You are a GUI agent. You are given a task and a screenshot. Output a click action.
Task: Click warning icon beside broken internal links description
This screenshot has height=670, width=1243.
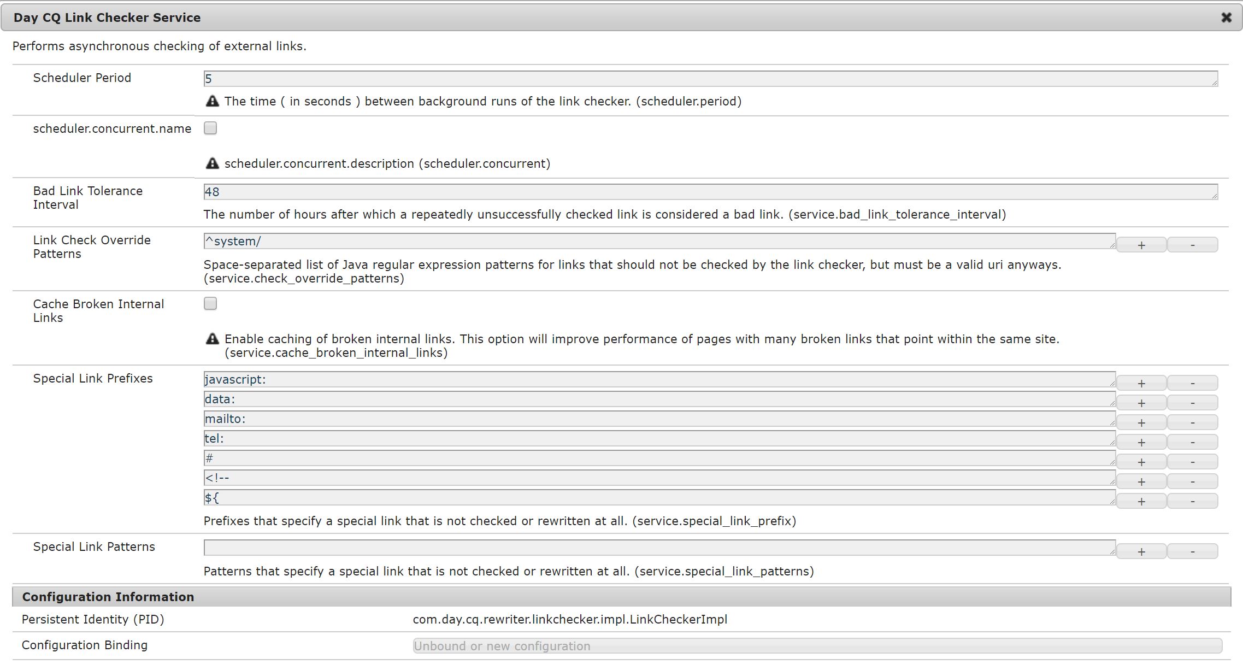(x=212, y=339)
